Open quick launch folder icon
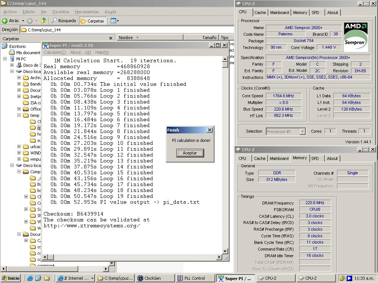The width and height of the screenshot is (378, 283). [47, 278]
